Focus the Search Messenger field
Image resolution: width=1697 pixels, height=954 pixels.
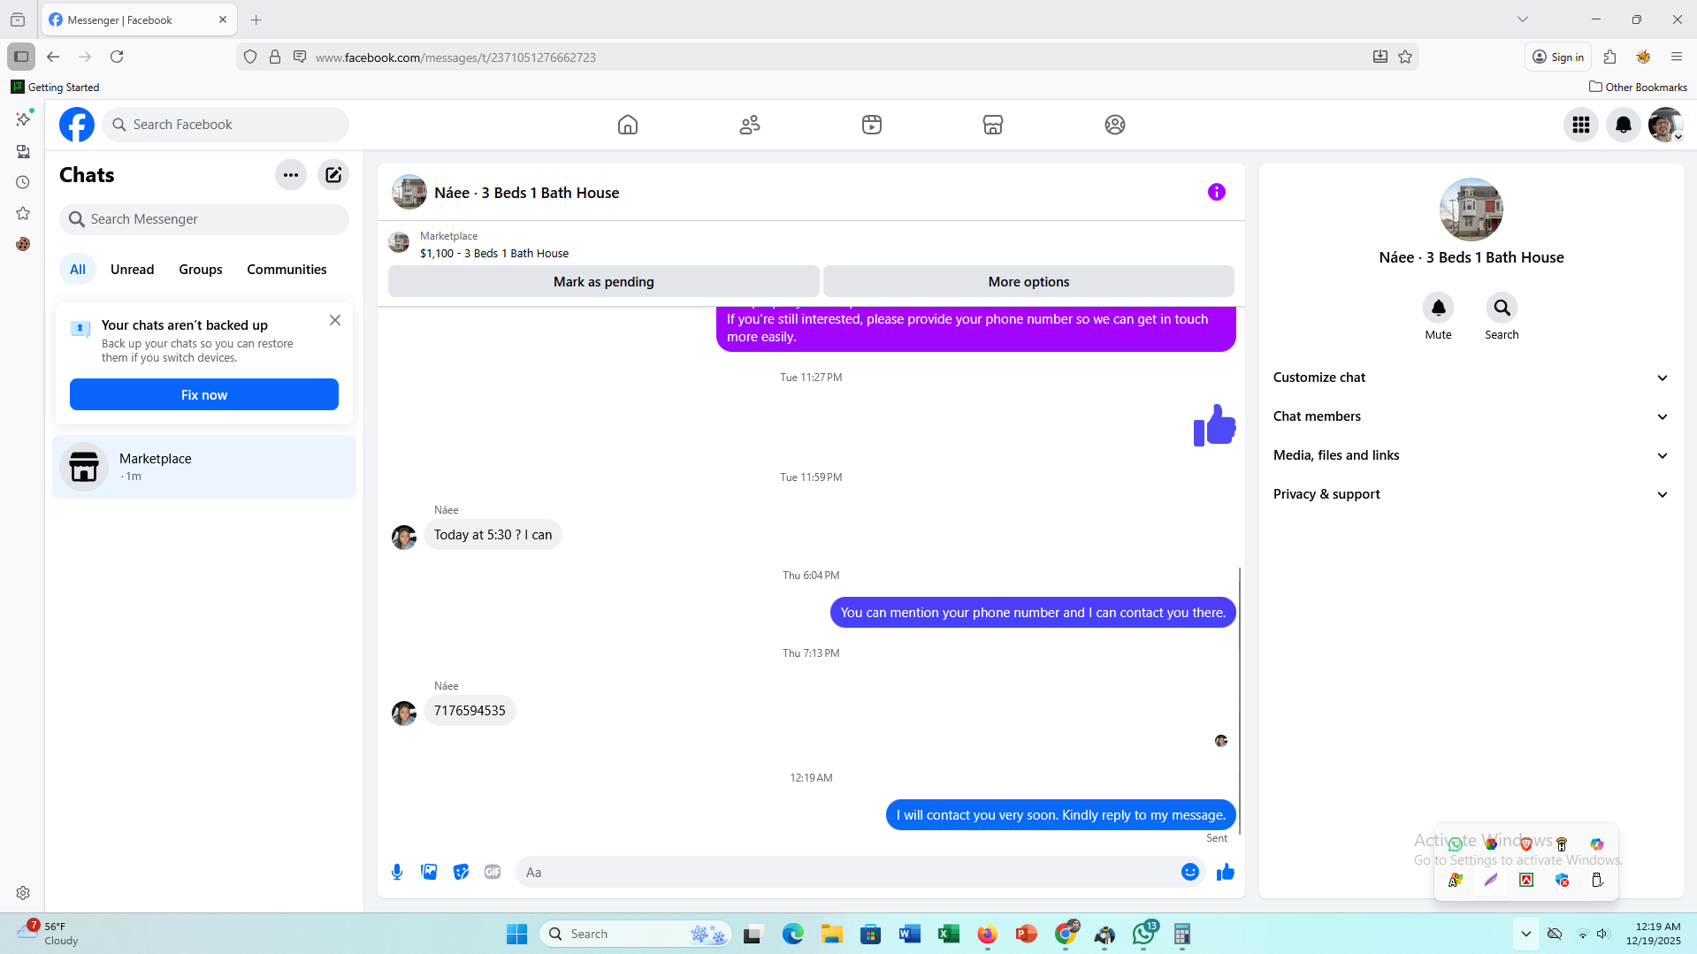[204, 219]
